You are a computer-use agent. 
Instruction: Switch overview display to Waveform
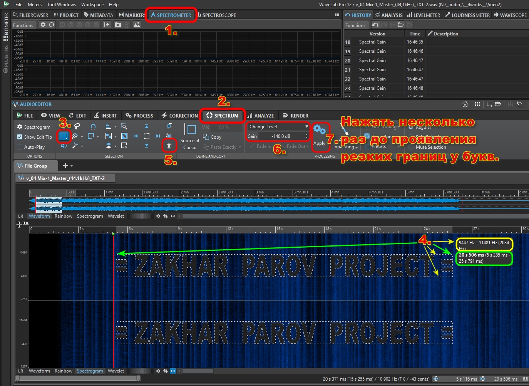[39, 216]
